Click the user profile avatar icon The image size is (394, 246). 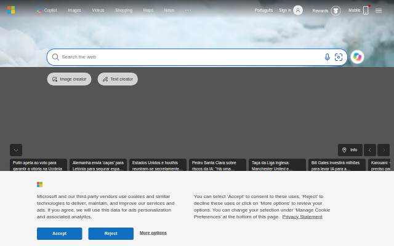pyautogui.click(x=298, y=10)
